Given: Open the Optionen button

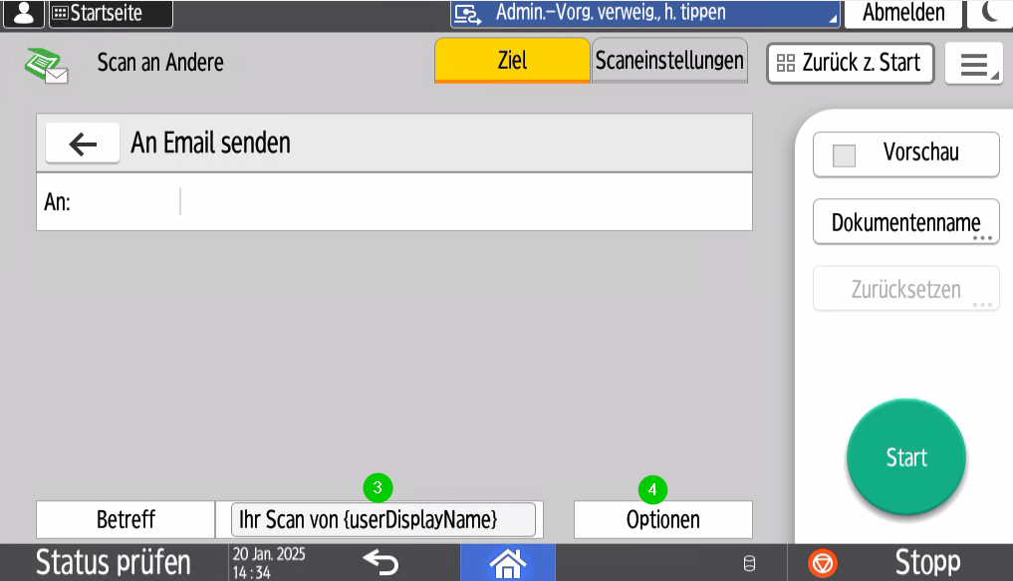Looking at the screenshot, I should (x=662, y=519).
